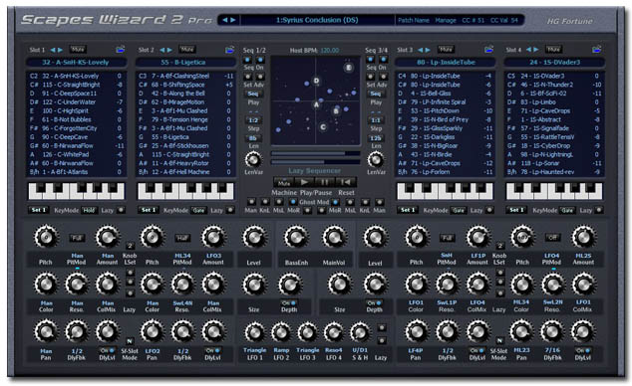Change the Triangle waveform selector for LFO 1
This screenshot has width=632, height=386.
pyautogui.click(x=254, y=350)
